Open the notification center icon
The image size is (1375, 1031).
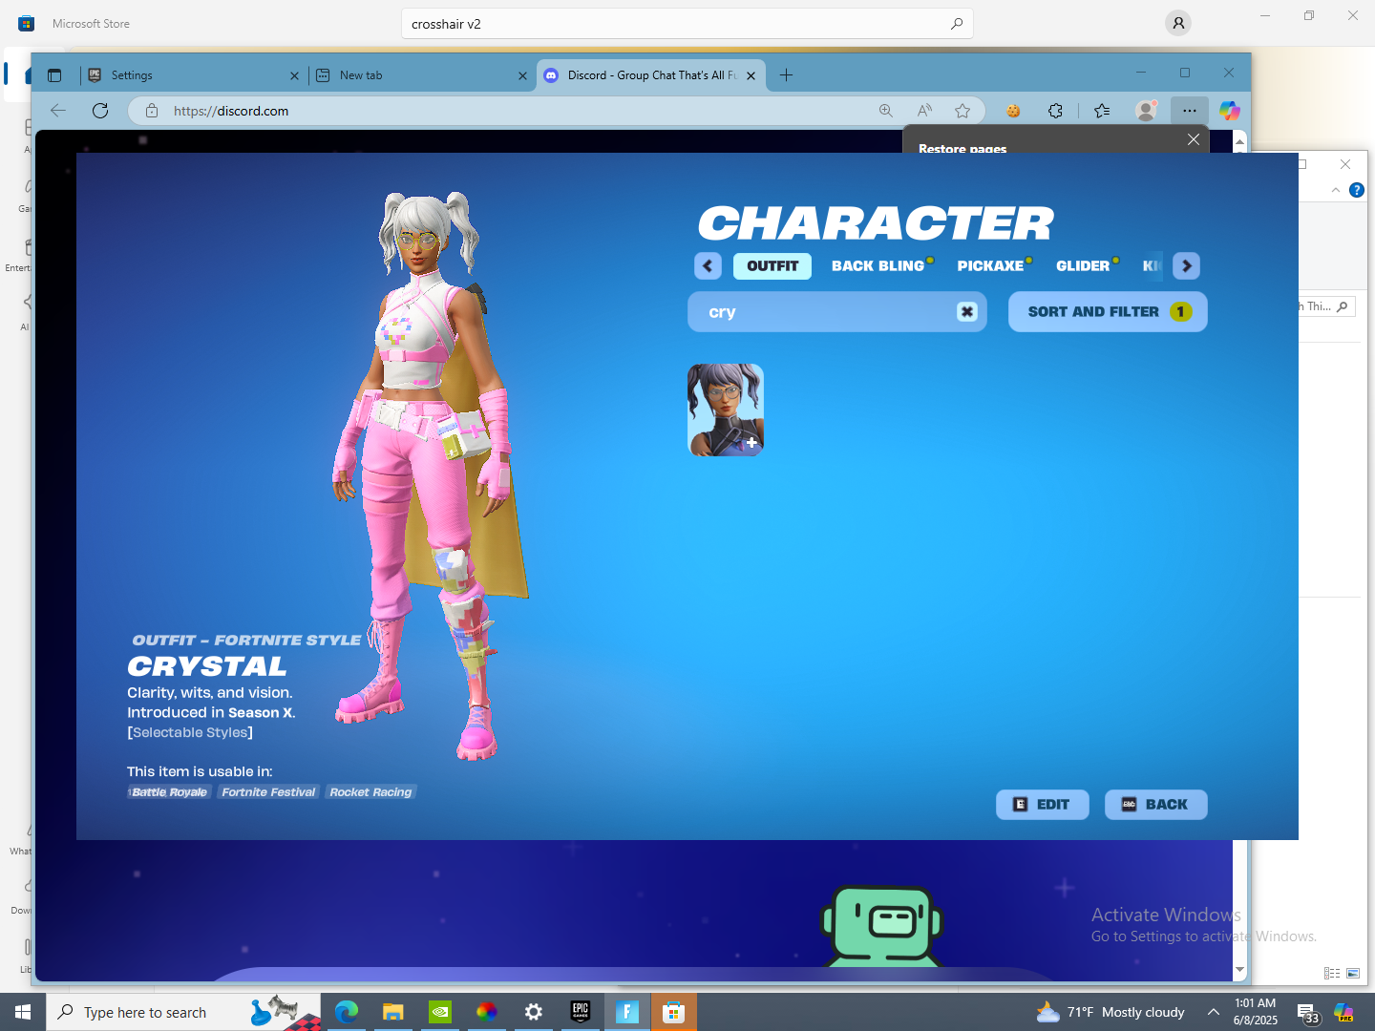coord(1307,1012)
